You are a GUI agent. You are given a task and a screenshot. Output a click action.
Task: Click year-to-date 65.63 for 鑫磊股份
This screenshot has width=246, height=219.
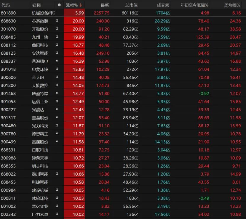pos(204,118)
